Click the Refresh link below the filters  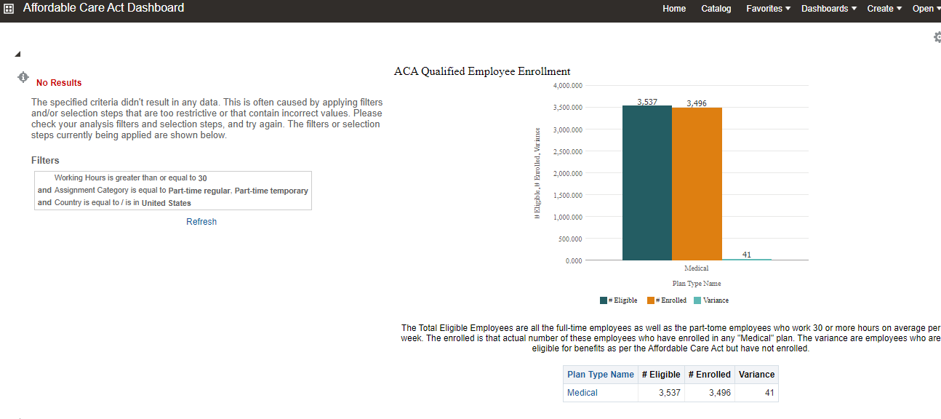coord(201,222)
